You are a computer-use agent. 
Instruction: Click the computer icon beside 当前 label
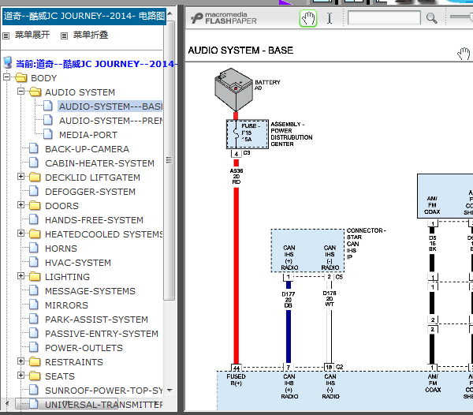(x=8, y=62)
